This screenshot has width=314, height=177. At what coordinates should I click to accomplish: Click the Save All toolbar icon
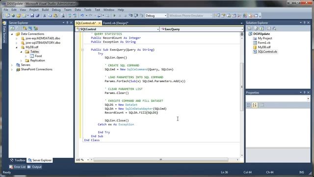37,15
